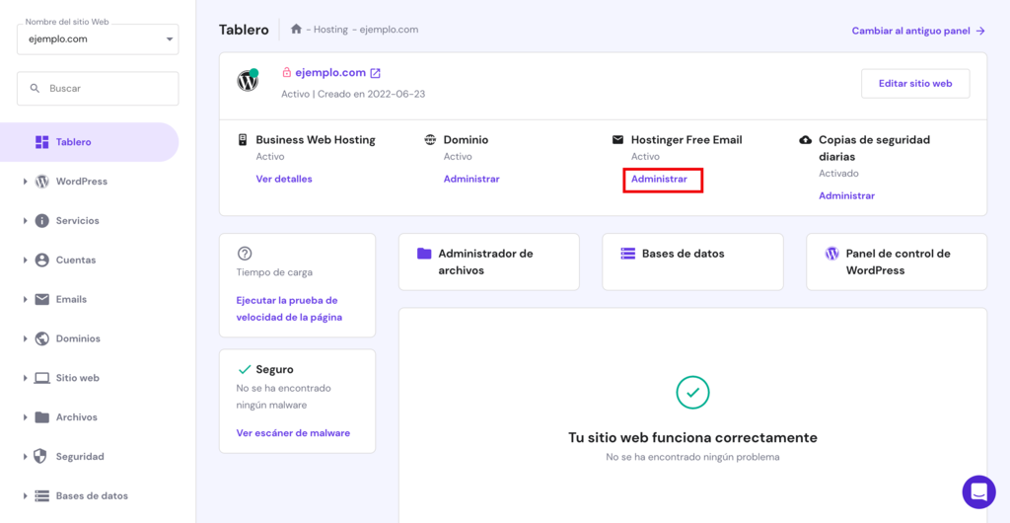
Task: Open the Panel de control de WordPress card
Action: 897,261
